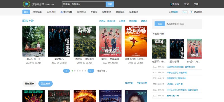Open 贝肯熊：火星任务 ranking link
This screenshot has height=102, width=224.
point(175,84)
